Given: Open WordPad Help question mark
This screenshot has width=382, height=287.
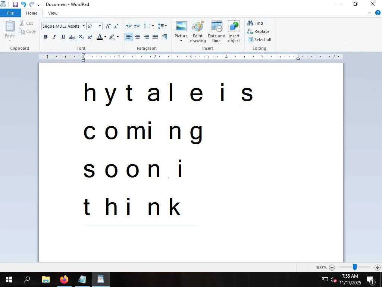Looking at the screenshot, I should point(378,13).
